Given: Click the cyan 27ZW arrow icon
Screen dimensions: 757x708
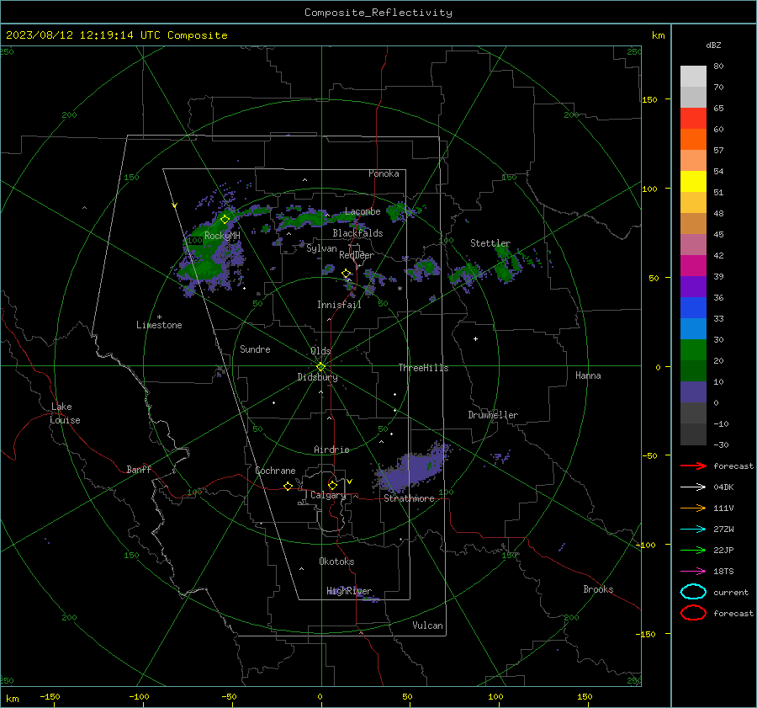Looking at the screenshot, I should click(693, 530).
